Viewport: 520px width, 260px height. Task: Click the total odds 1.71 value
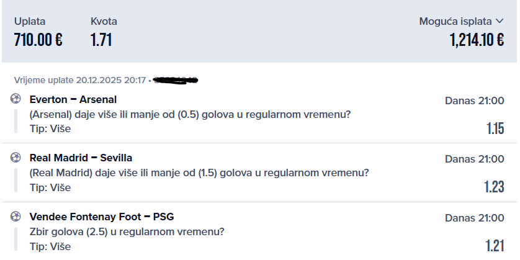pyautogui.click(x=101, y=40)
